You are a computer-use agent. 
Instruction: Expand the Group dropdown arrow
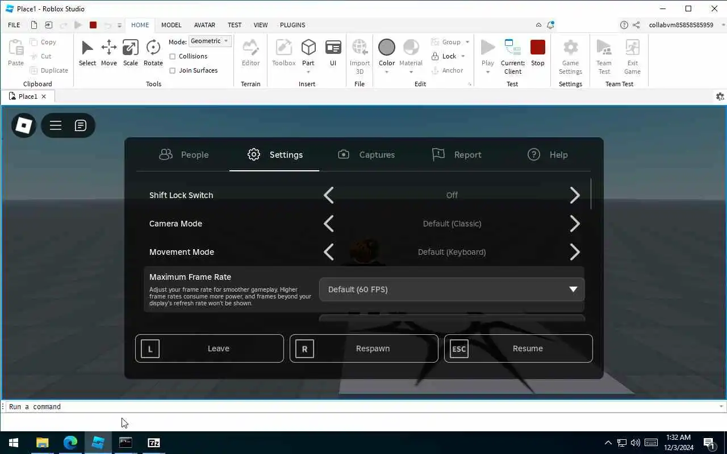tap(467, 42)
